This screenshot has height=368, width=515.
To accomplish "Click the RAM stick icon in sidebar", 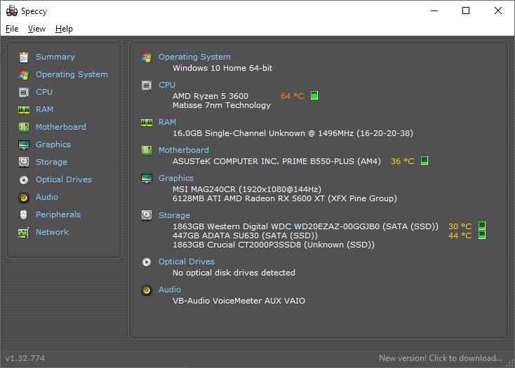I will pyautogui.click(x=24, y=110).
